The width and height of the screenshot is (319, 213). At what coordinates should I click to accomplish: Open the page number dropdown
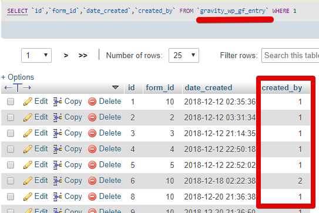coord(36,56)
